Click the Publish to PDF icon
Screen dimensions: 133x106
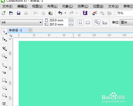(x=110, y=13)
